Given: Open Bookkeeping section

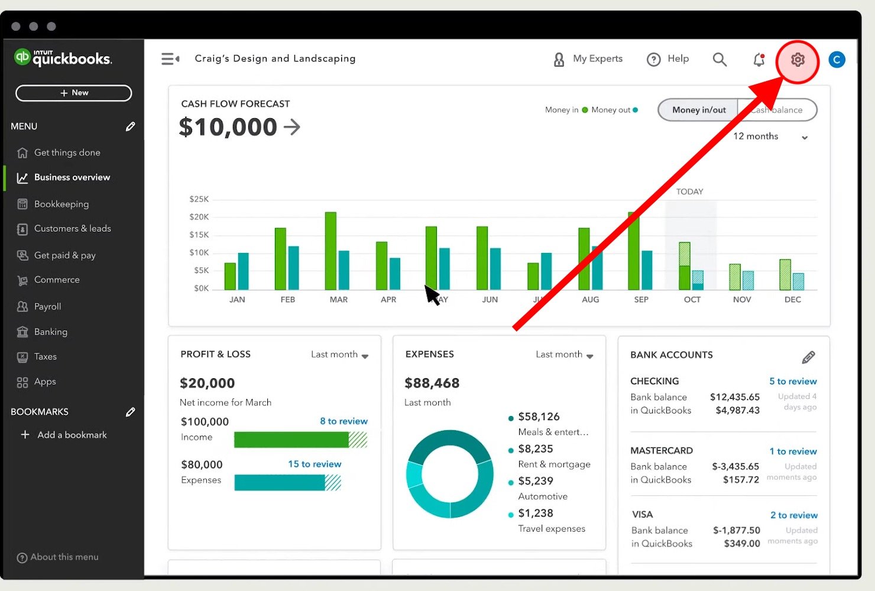Looking at the screenshot, I should (61, 204).
